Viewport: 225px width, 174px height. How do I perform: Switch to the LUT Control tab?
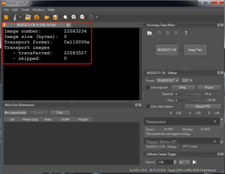190,146
